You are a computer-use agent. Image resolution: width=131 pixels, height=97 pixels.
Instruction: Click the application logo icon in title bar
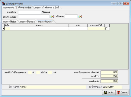[3, 3]
